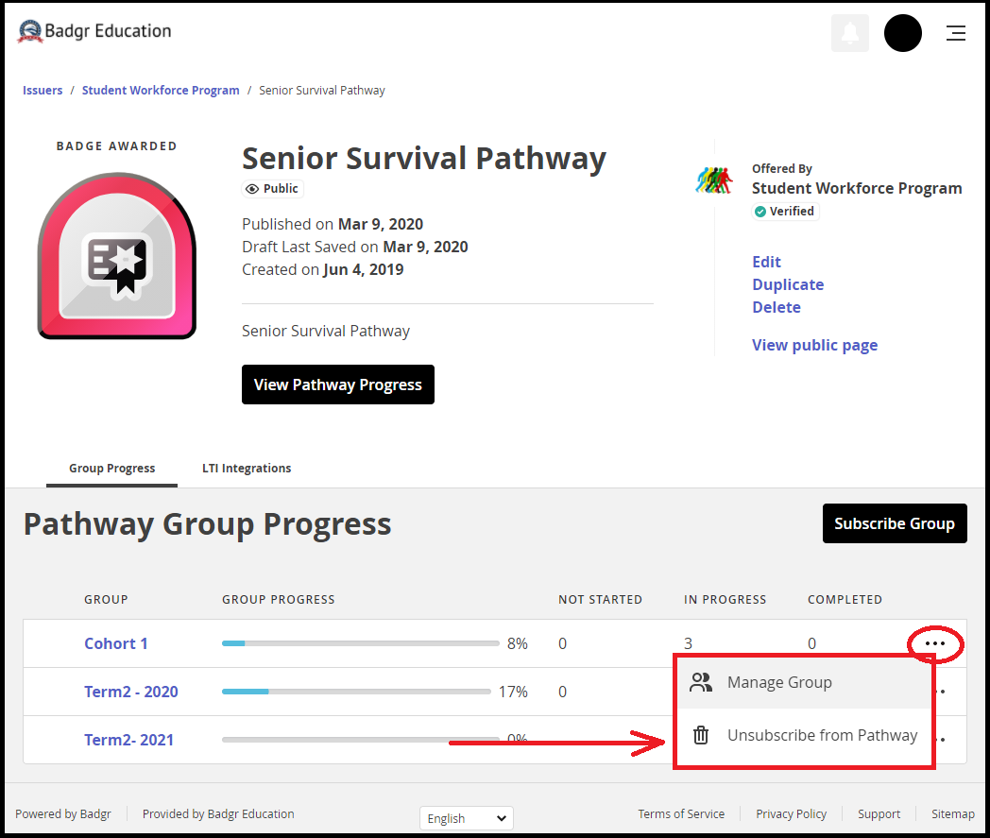Click the green Verified checkmark icon
990x838 pixels.
[760, 212]
